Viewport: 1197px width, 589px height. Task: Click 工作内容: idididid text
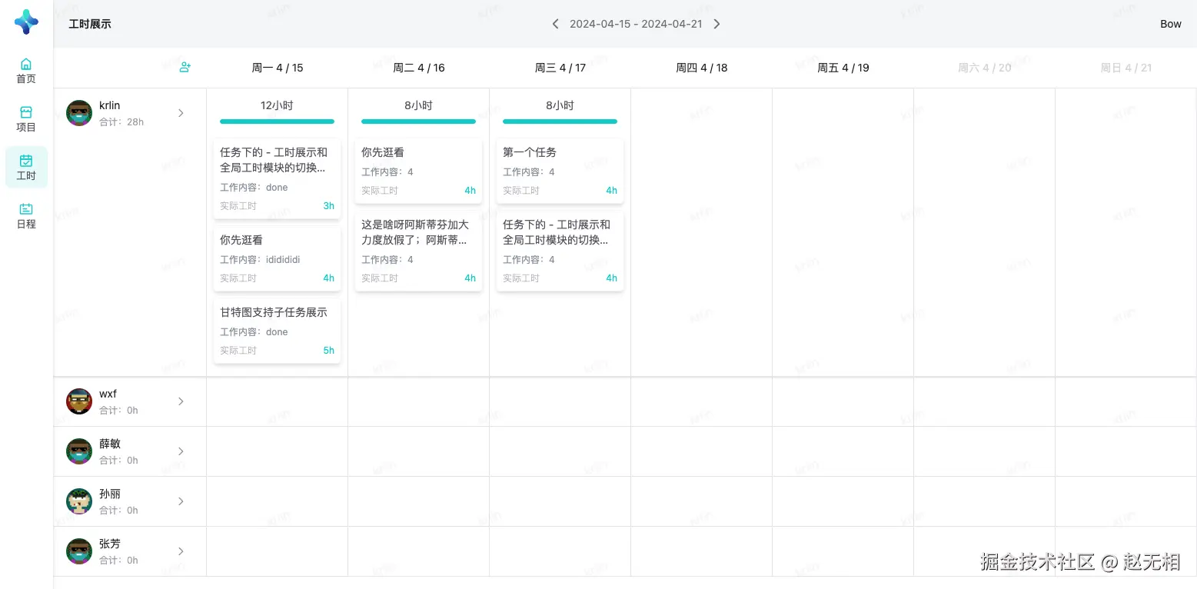[260, 260]
